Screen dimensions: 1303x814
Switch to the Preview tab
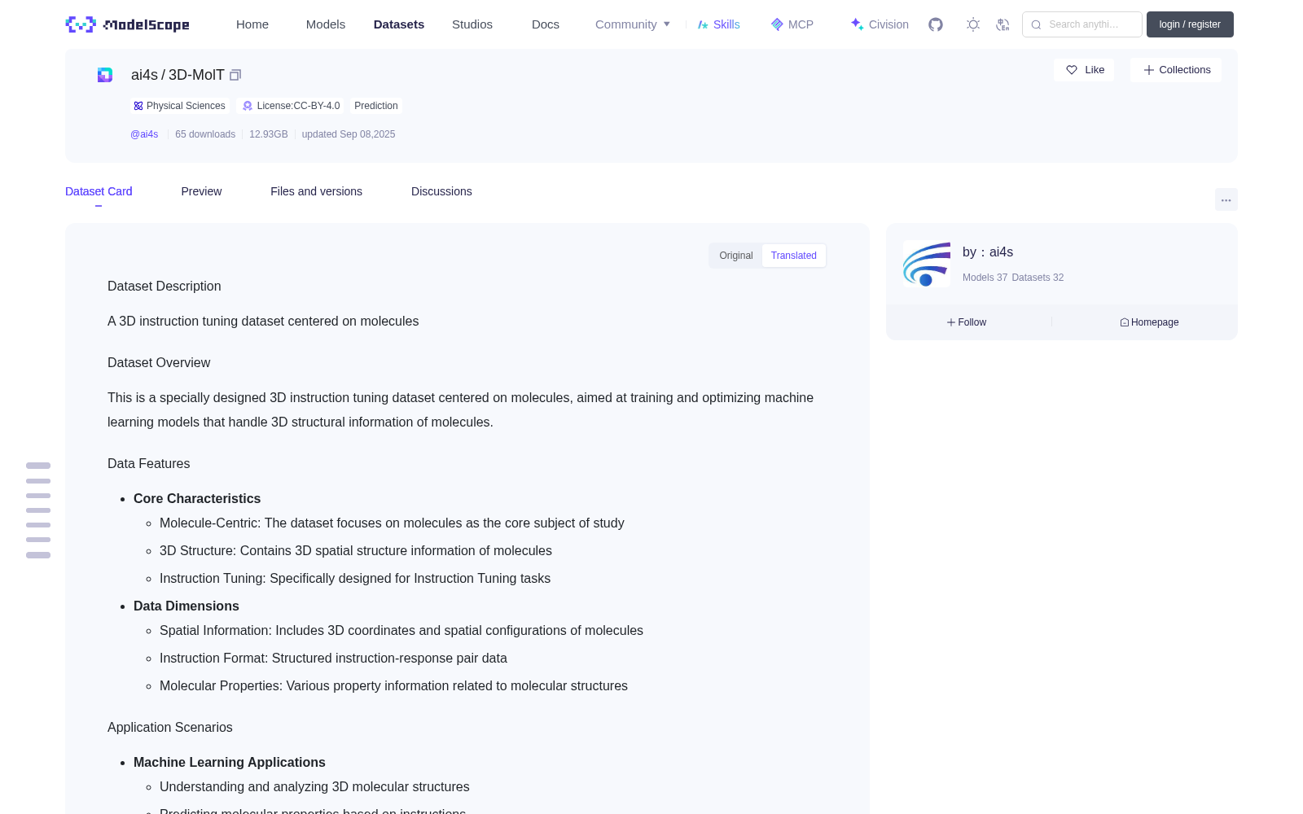[x=201, y=191]
